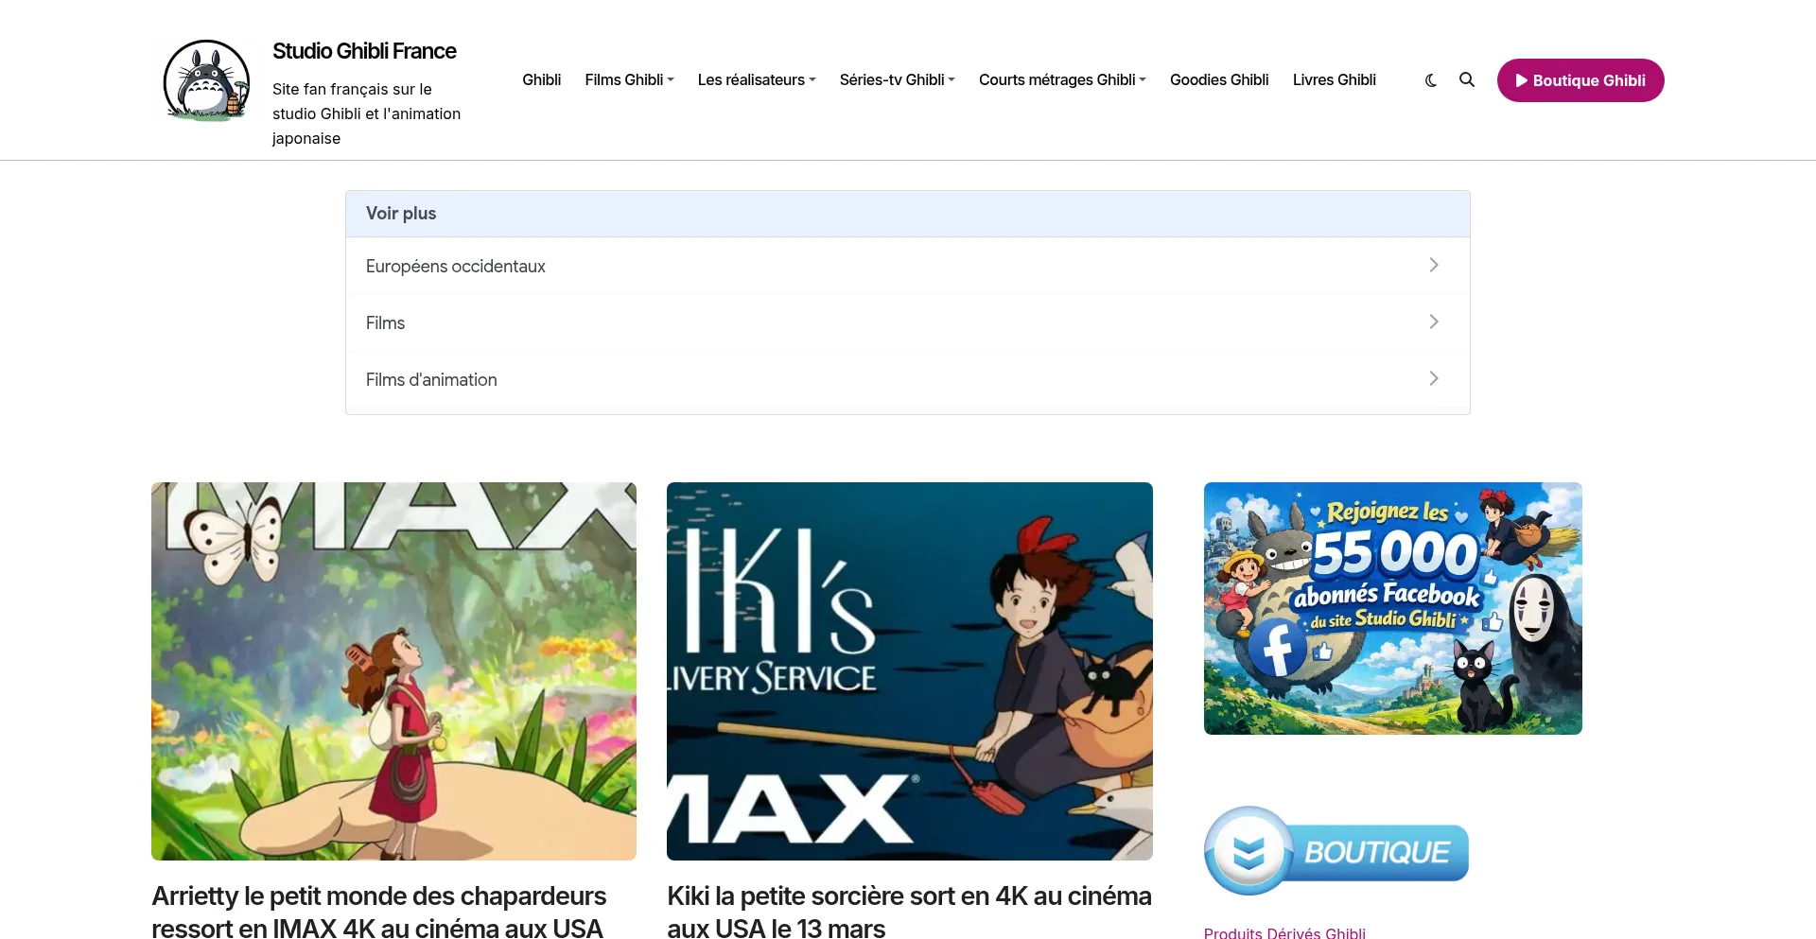1816x939 pixels.
Task: Click chevron beside Films d'animation
Action: [x=1434, y=378]
